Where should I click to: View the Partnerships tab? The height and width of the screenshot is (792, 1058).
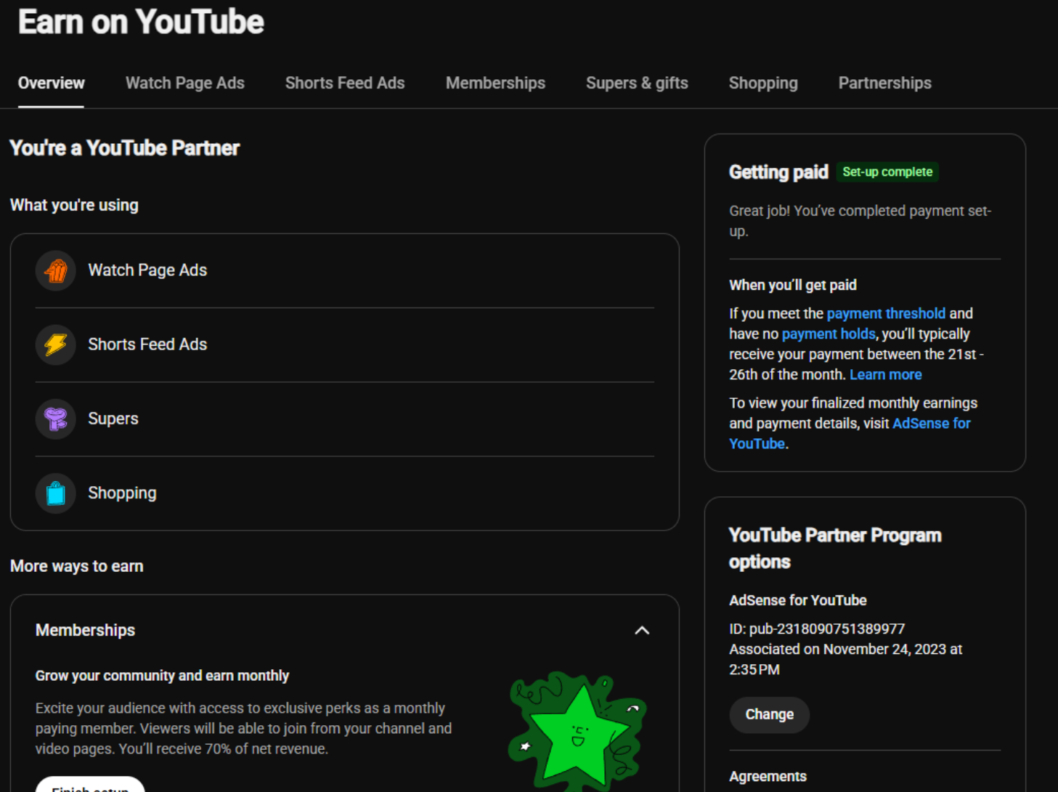tap(884, 83)
